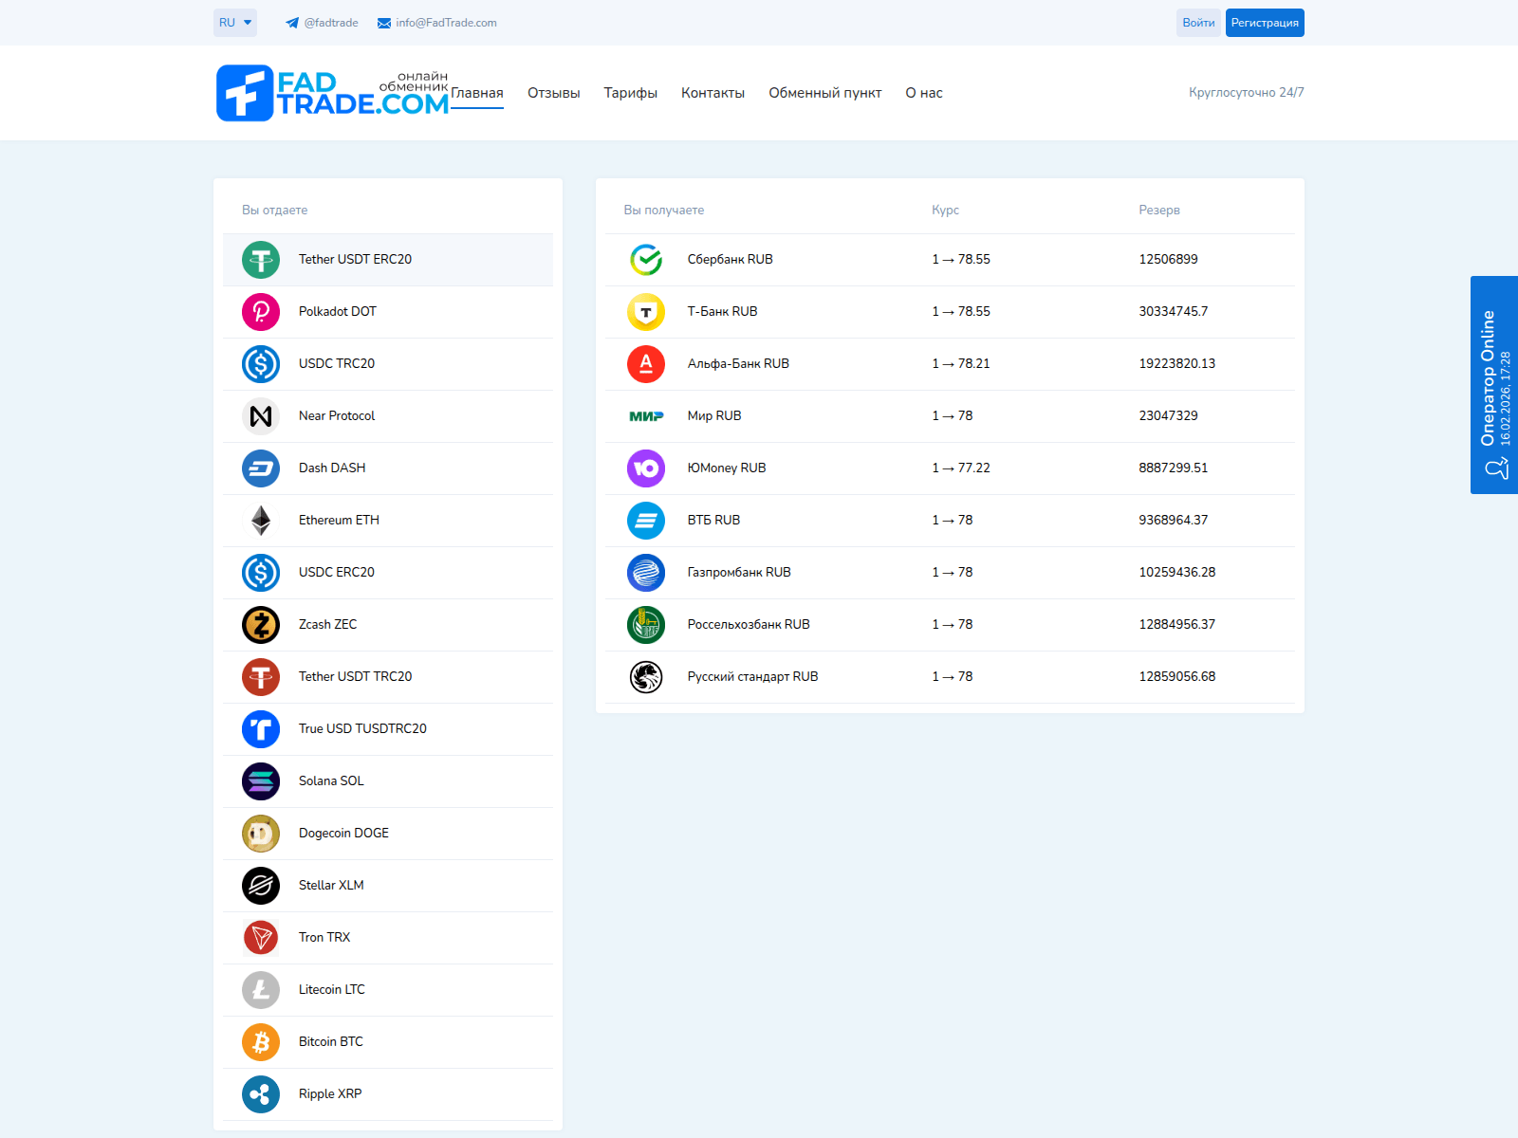Screen dimensions: 1518x1138
Task: Click the Т-Банк reserve 30334745.7
Action: pos(1174,312)
